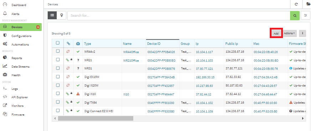Select the Digi TX64 row checkbox

[x=58, y=102]
